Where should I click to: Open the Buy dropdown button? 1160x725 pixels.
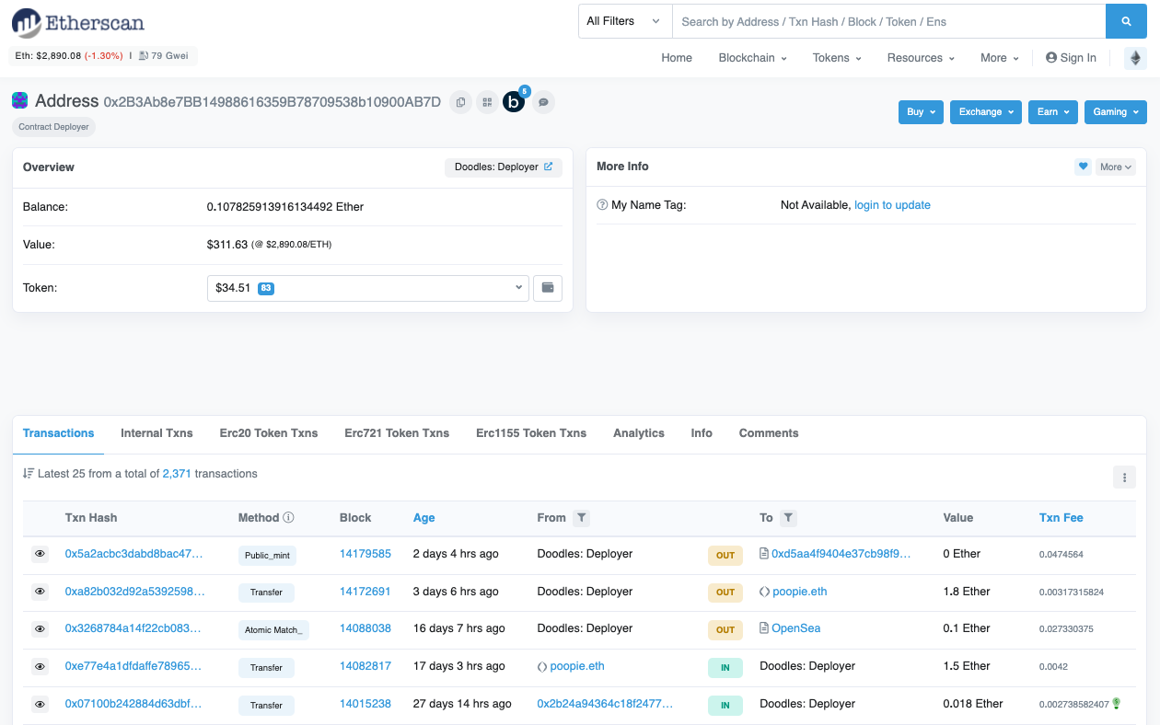(921, 111)
